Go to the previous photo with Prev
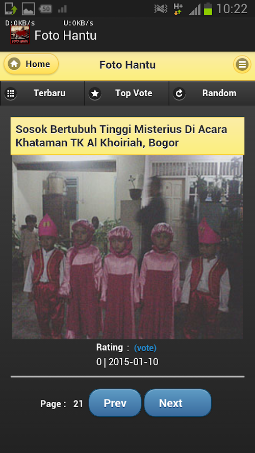Screen dimensions: 255x453 coord(115,403)
